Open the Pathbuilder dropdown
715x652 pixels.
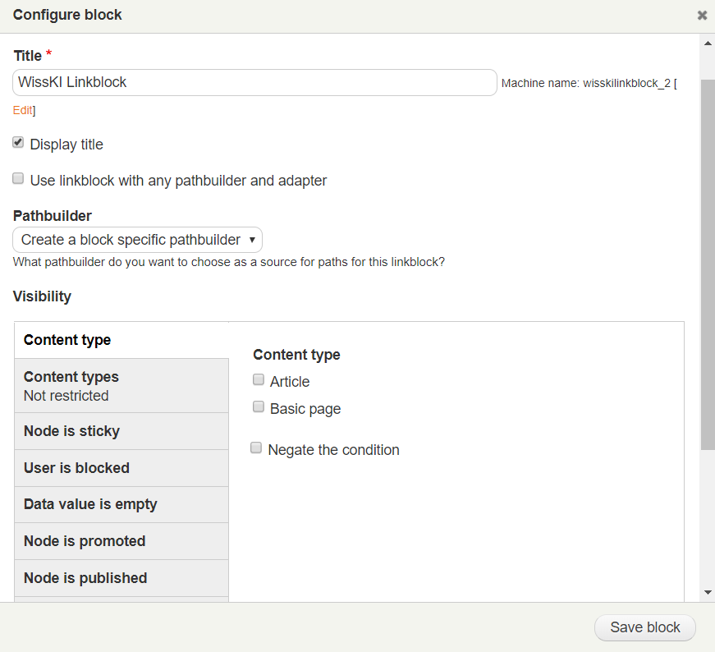[137, 240]
